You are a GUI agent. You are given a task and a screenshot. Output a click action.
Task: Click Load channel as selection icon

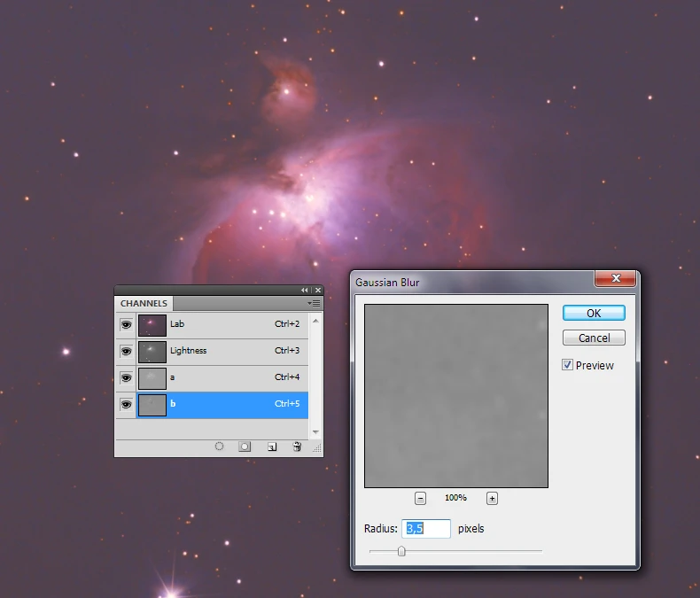(x=220, y=447)
